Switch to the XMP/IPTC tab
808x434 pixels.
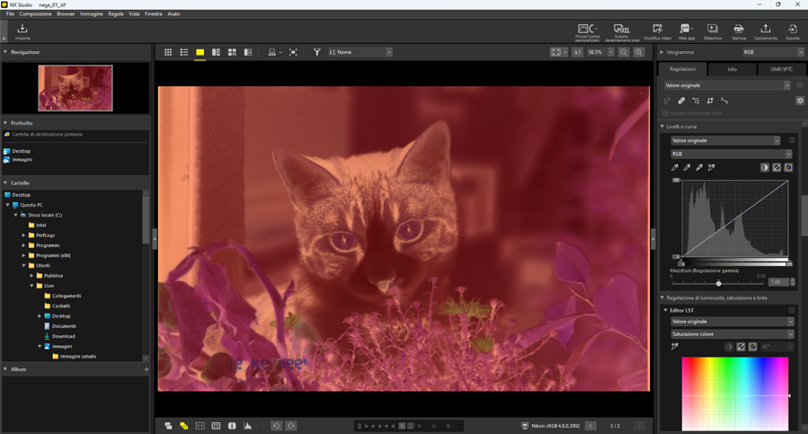click(x=781, y=69)
